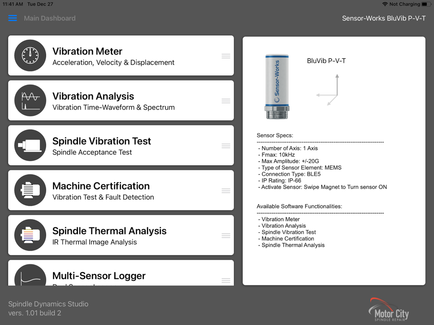This screenshot has width=434, height=325.
Task: Click 'Available Software Functionalities' heading
Action: pyautogui.click(x=299, y=206)
